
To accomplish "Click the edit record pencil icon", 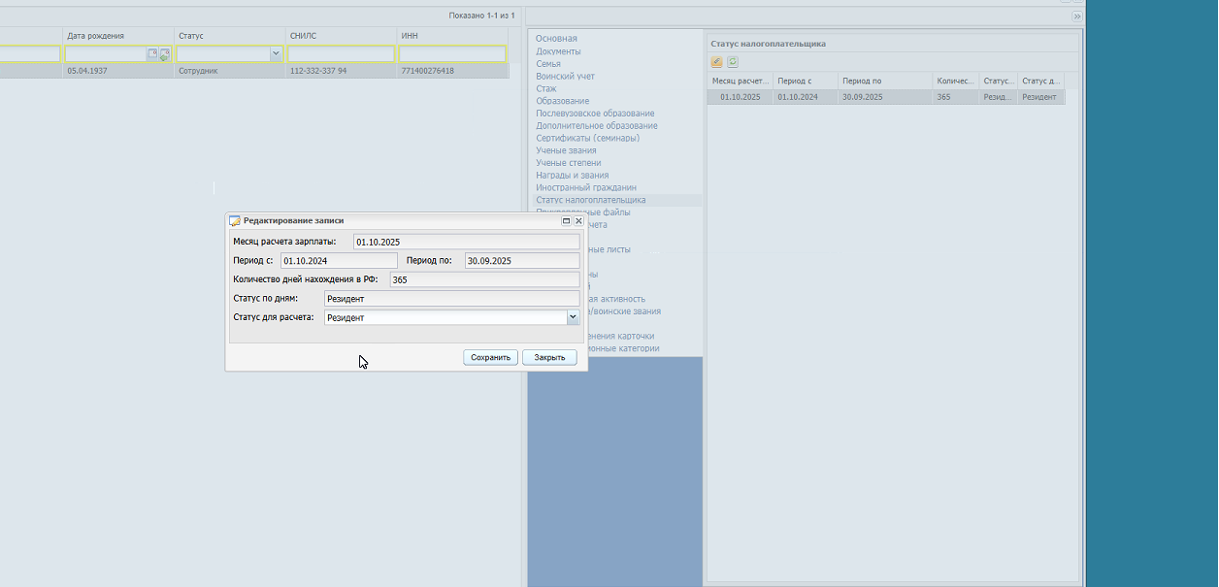I will tap(716, 62).
